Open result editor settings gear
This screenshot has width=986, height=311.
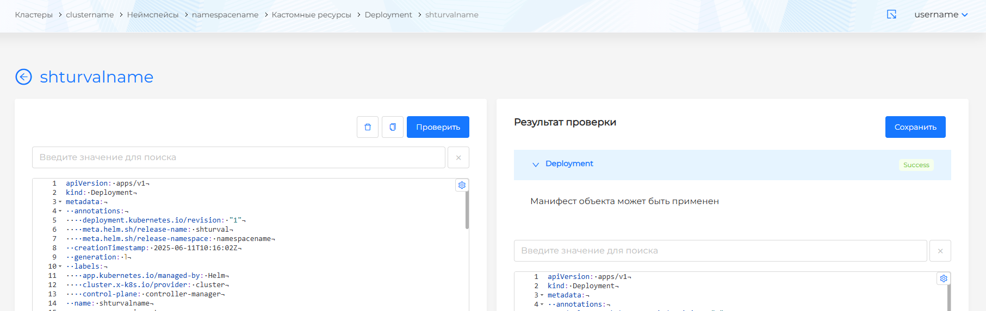[944, 278]
